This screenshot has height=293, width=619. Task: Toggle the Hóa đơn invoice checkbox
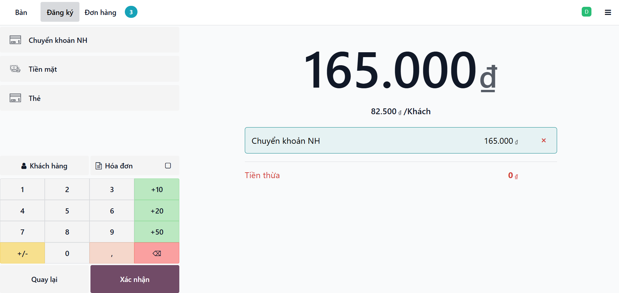(x=168, y=166)
